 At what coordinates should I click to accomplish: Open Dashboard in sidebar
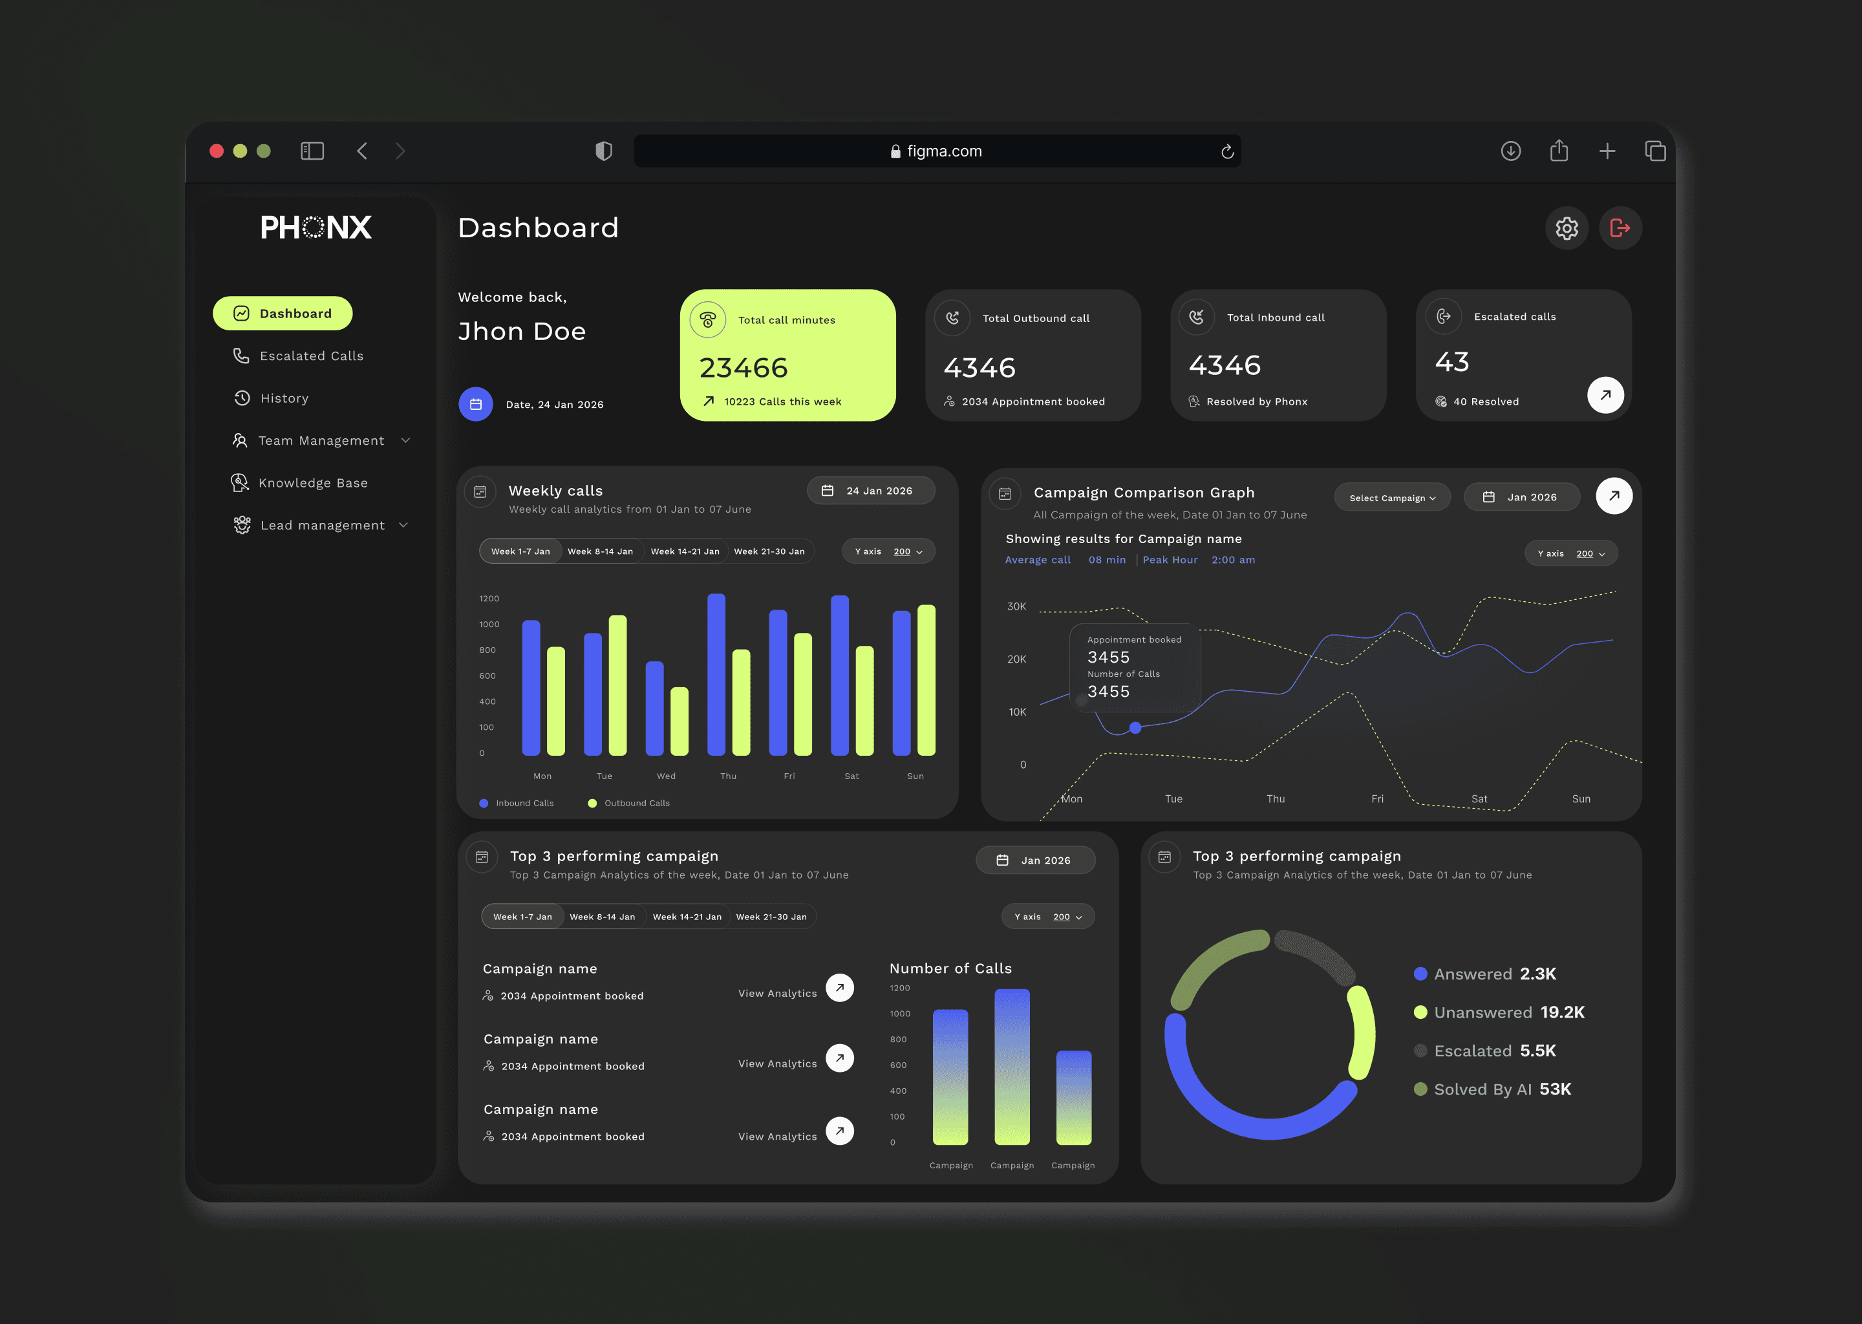tap(283, 313)
